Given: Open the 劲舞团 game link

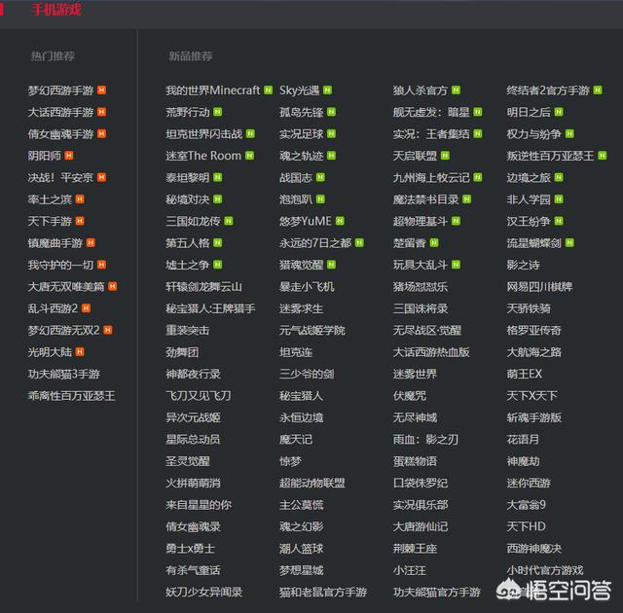Looking at the screenshot, I should (x=182, y=352).
